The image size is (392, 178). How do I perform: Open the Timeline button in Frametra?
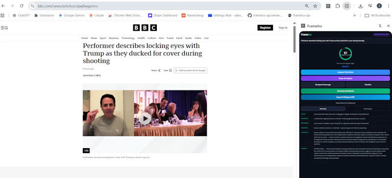368,85
